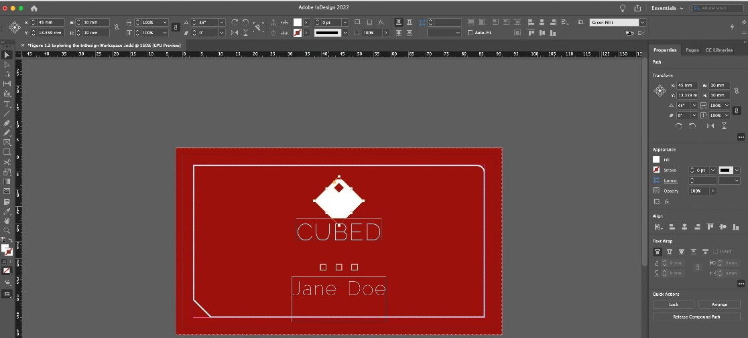
Task: Select the Rectangle Frame tool
Action: (x=7, y=143)
